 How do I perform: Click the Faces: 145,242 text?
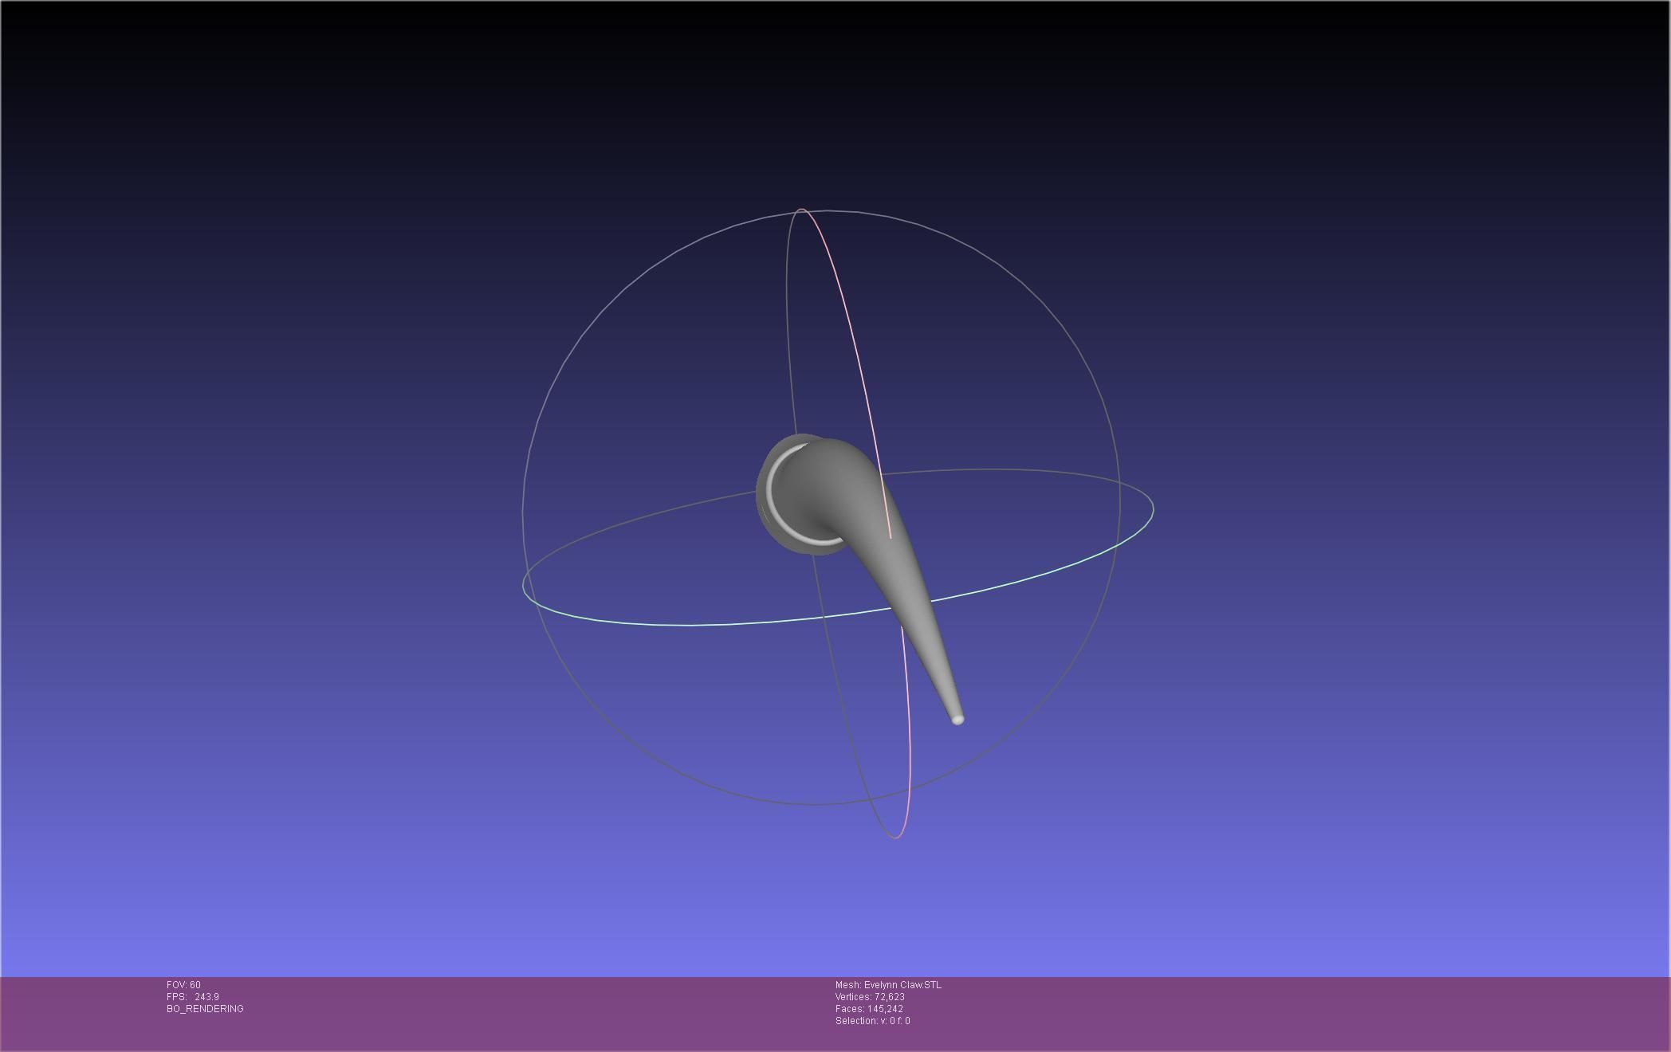868,1009
